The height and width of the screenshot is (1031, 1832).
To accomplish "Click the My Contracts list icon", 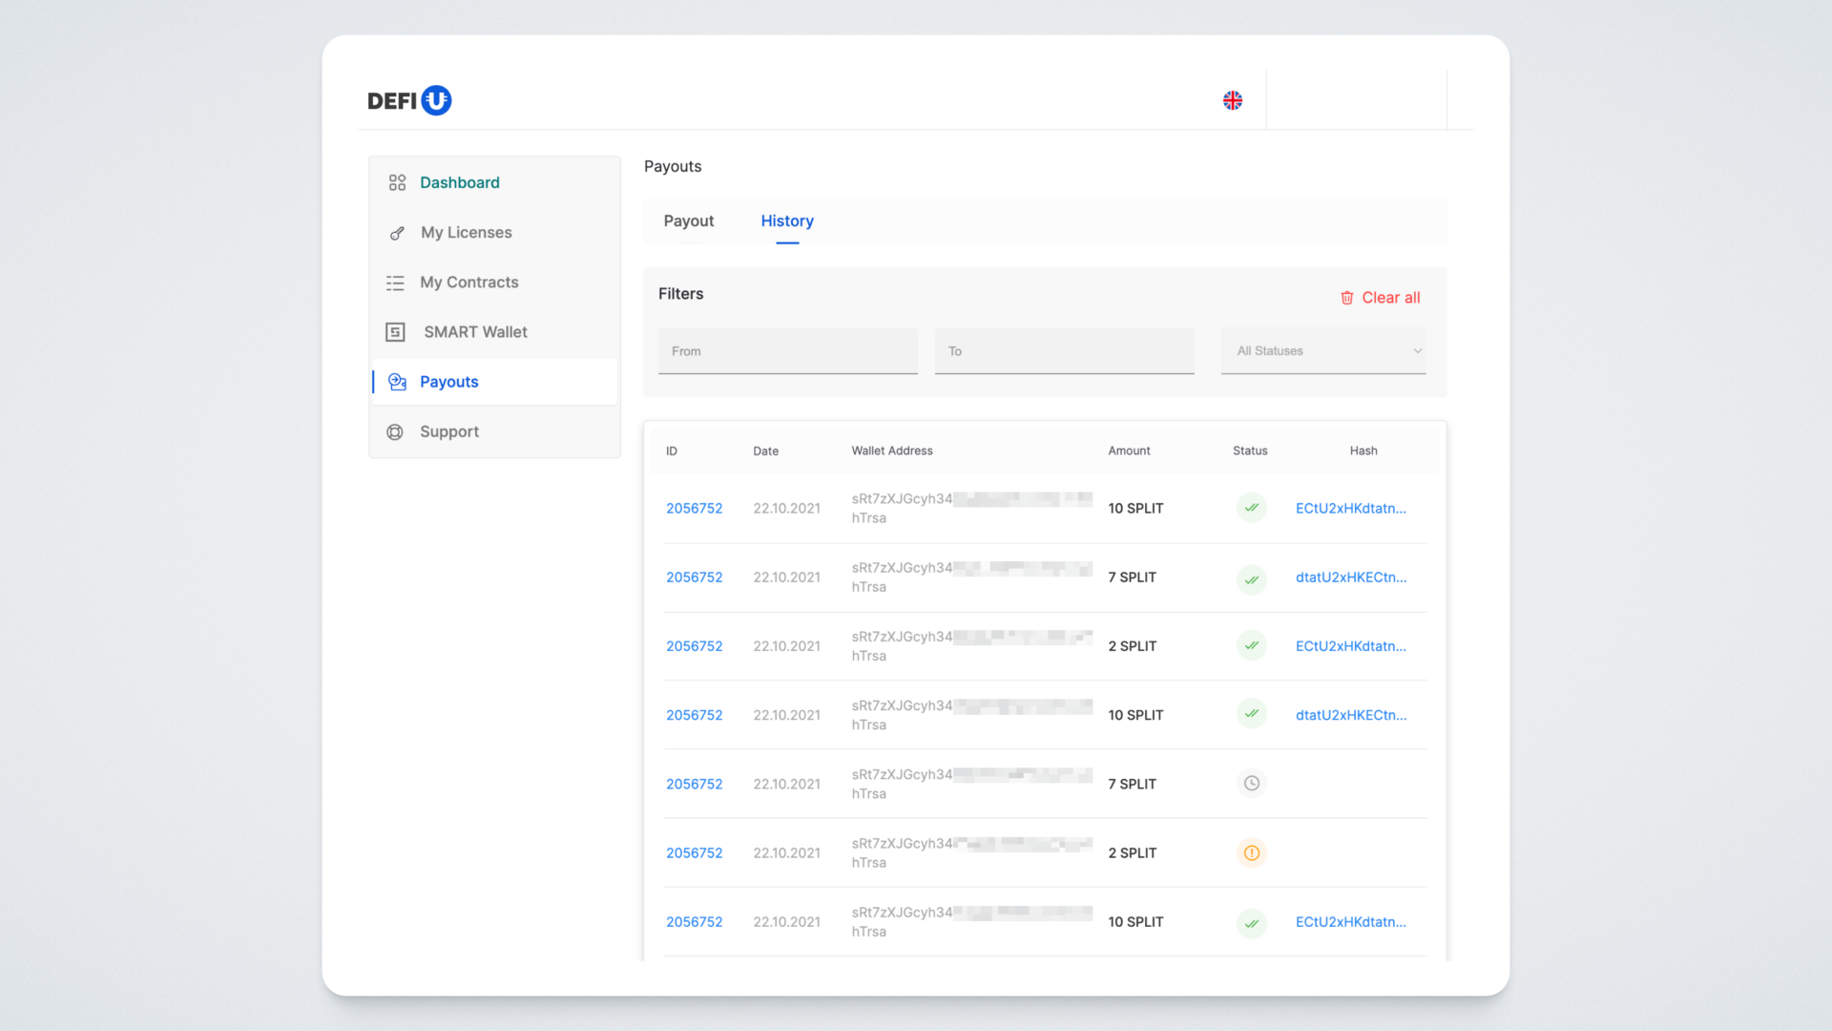I will [x=395, y=283].
